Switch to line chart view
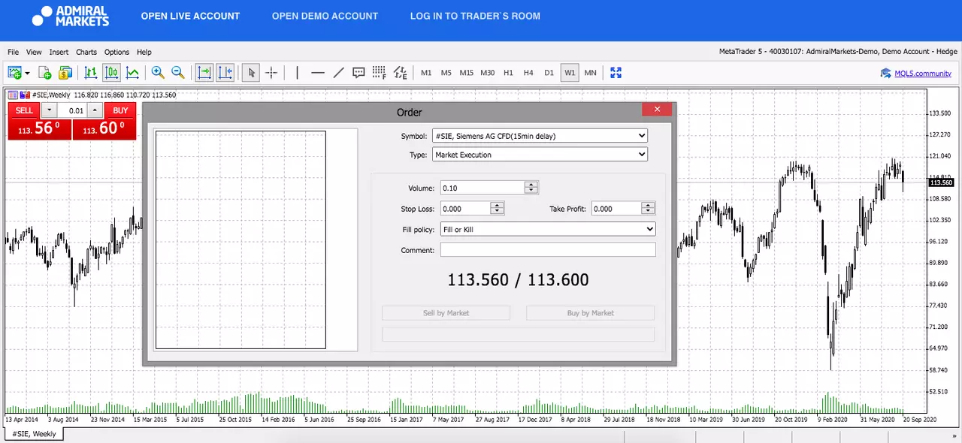962x443 pixels. pyautogui.click(x=132, y=73)
